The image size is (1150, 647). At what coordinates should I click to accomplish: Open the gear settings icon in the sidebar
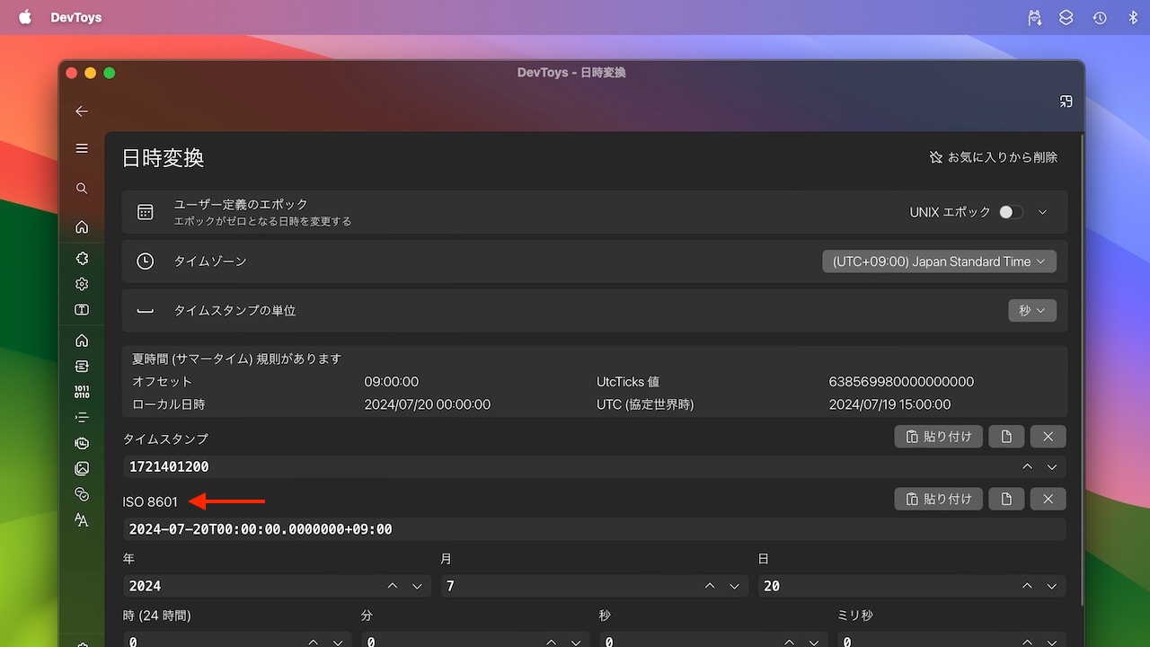[82, 284]
